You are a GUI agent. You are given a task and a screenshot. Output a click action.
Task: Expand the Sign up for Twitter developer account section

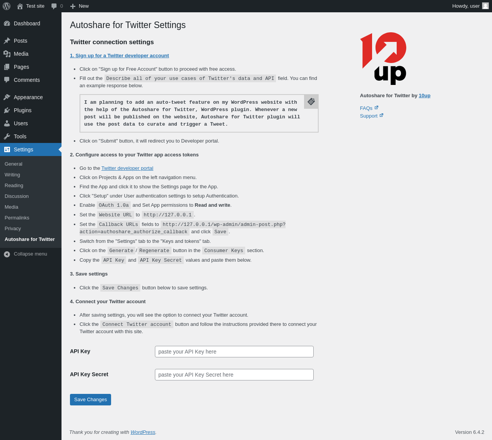coord(119,56)
